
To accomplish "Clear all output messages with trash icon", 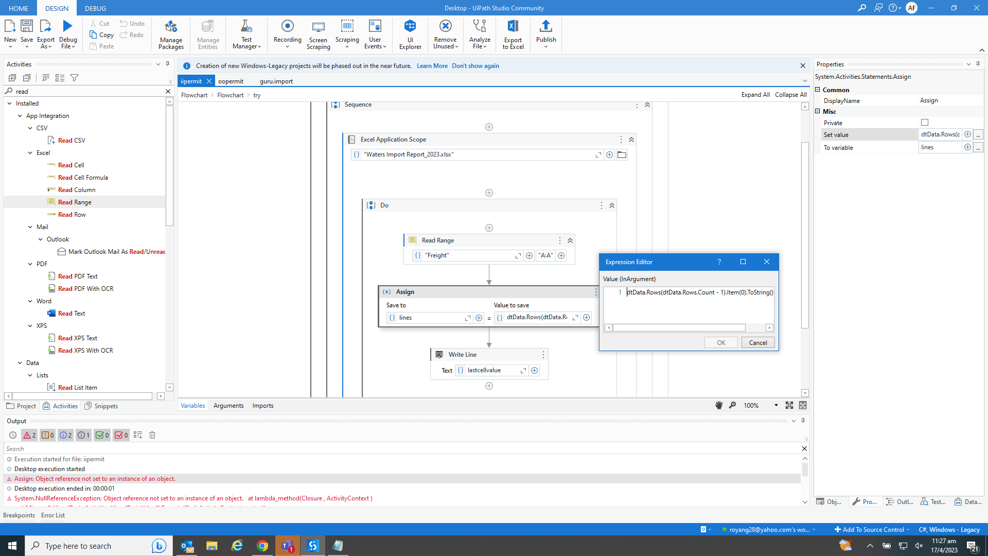I will coord(152,435).
